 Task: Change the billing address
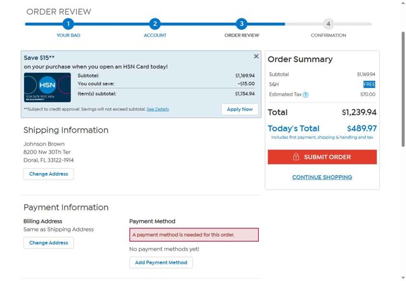49,243
